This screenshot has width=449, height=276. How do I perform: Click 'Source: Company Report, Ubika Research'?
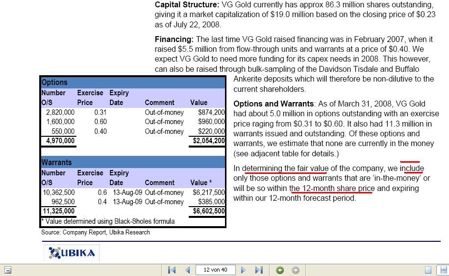click(x=96, y=233)
